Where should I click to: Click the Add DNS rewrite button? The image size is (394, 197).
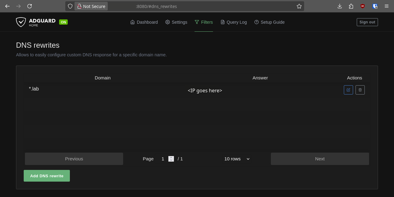47,176
